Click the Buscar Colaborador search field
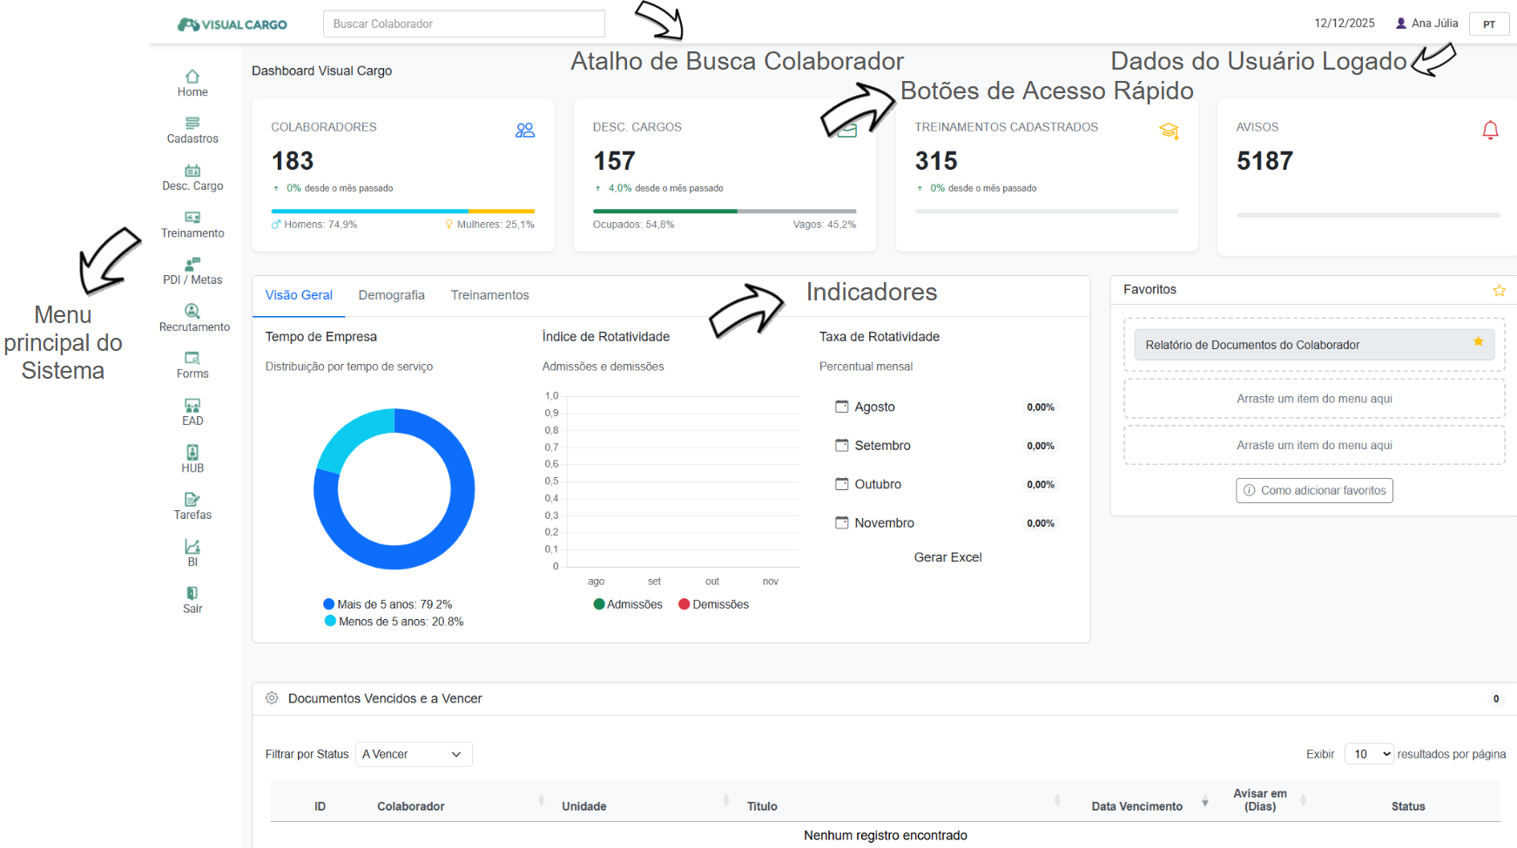1517x848 pixels. tap(463, 24)
